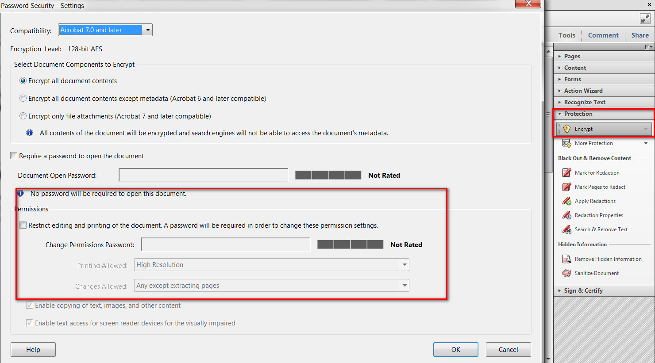Image resolution: width=655 pixels, height=363 pixels.
Task: Click the Sanitize Document icon
Action: pos(566,273)
